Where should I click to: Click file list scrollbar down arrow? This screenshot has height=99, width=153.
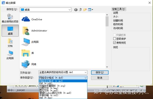tap(107, 67)
